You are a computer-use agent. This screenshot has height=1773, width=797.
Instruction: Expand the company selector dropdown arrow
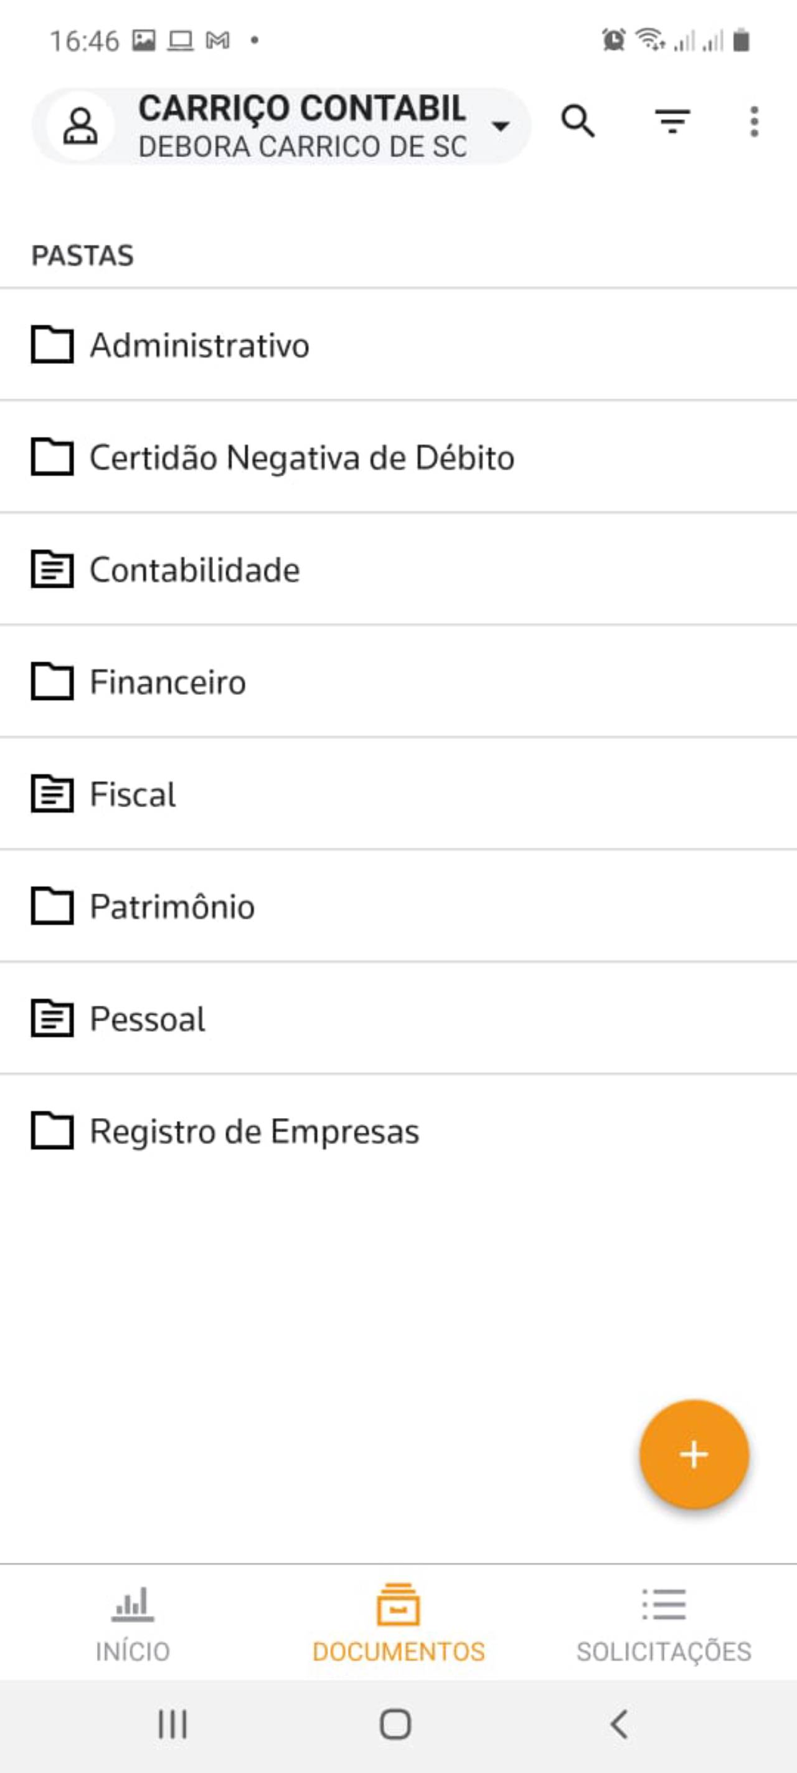[x=501, y=126]
